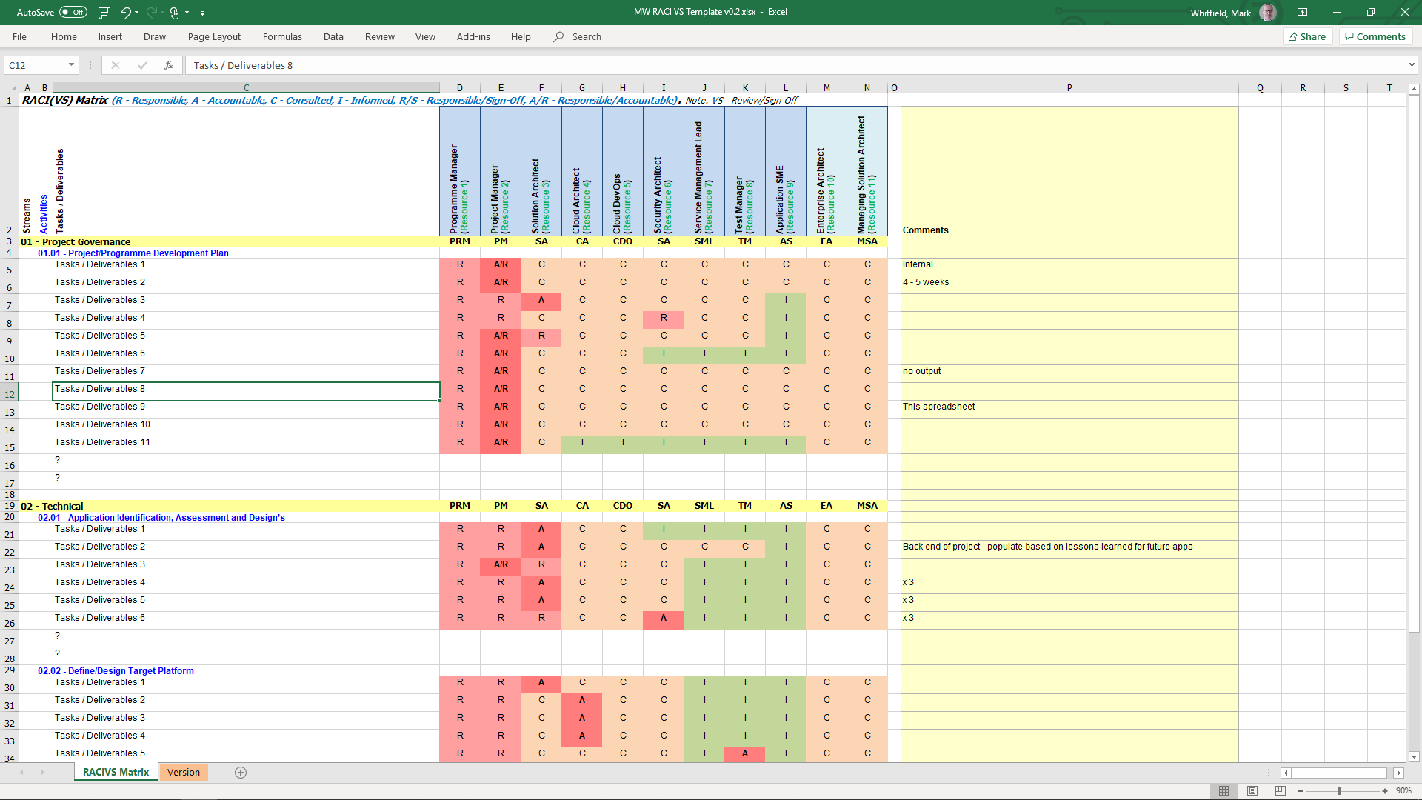Open the Undo history dropdown arrow

coord(137,13)
